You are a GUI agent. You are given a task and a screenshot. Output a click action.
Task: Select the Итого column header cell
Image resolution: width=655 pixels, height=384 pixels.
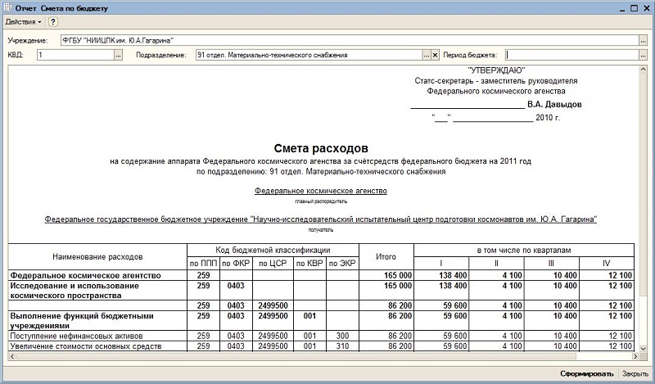(386, 256)
